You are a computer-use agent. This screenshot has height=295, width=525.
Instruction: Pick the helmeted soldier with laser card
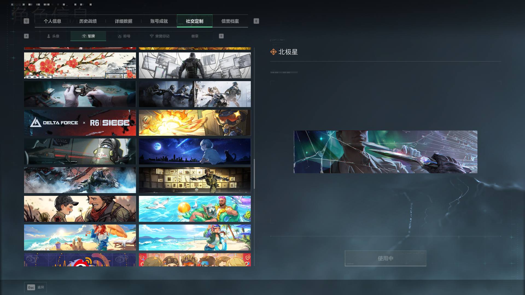click(x=80, y=151)
